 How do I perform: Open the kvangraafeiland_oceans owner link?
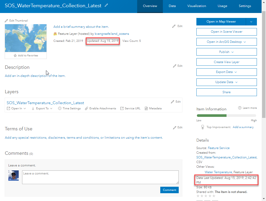pos(112,34)
